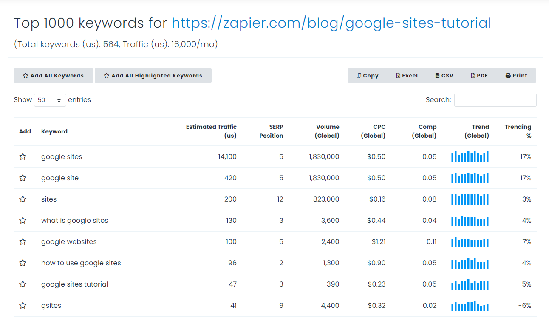
Task: Click the total keywords and traffic summary line
Action: [x=116, y=44]
